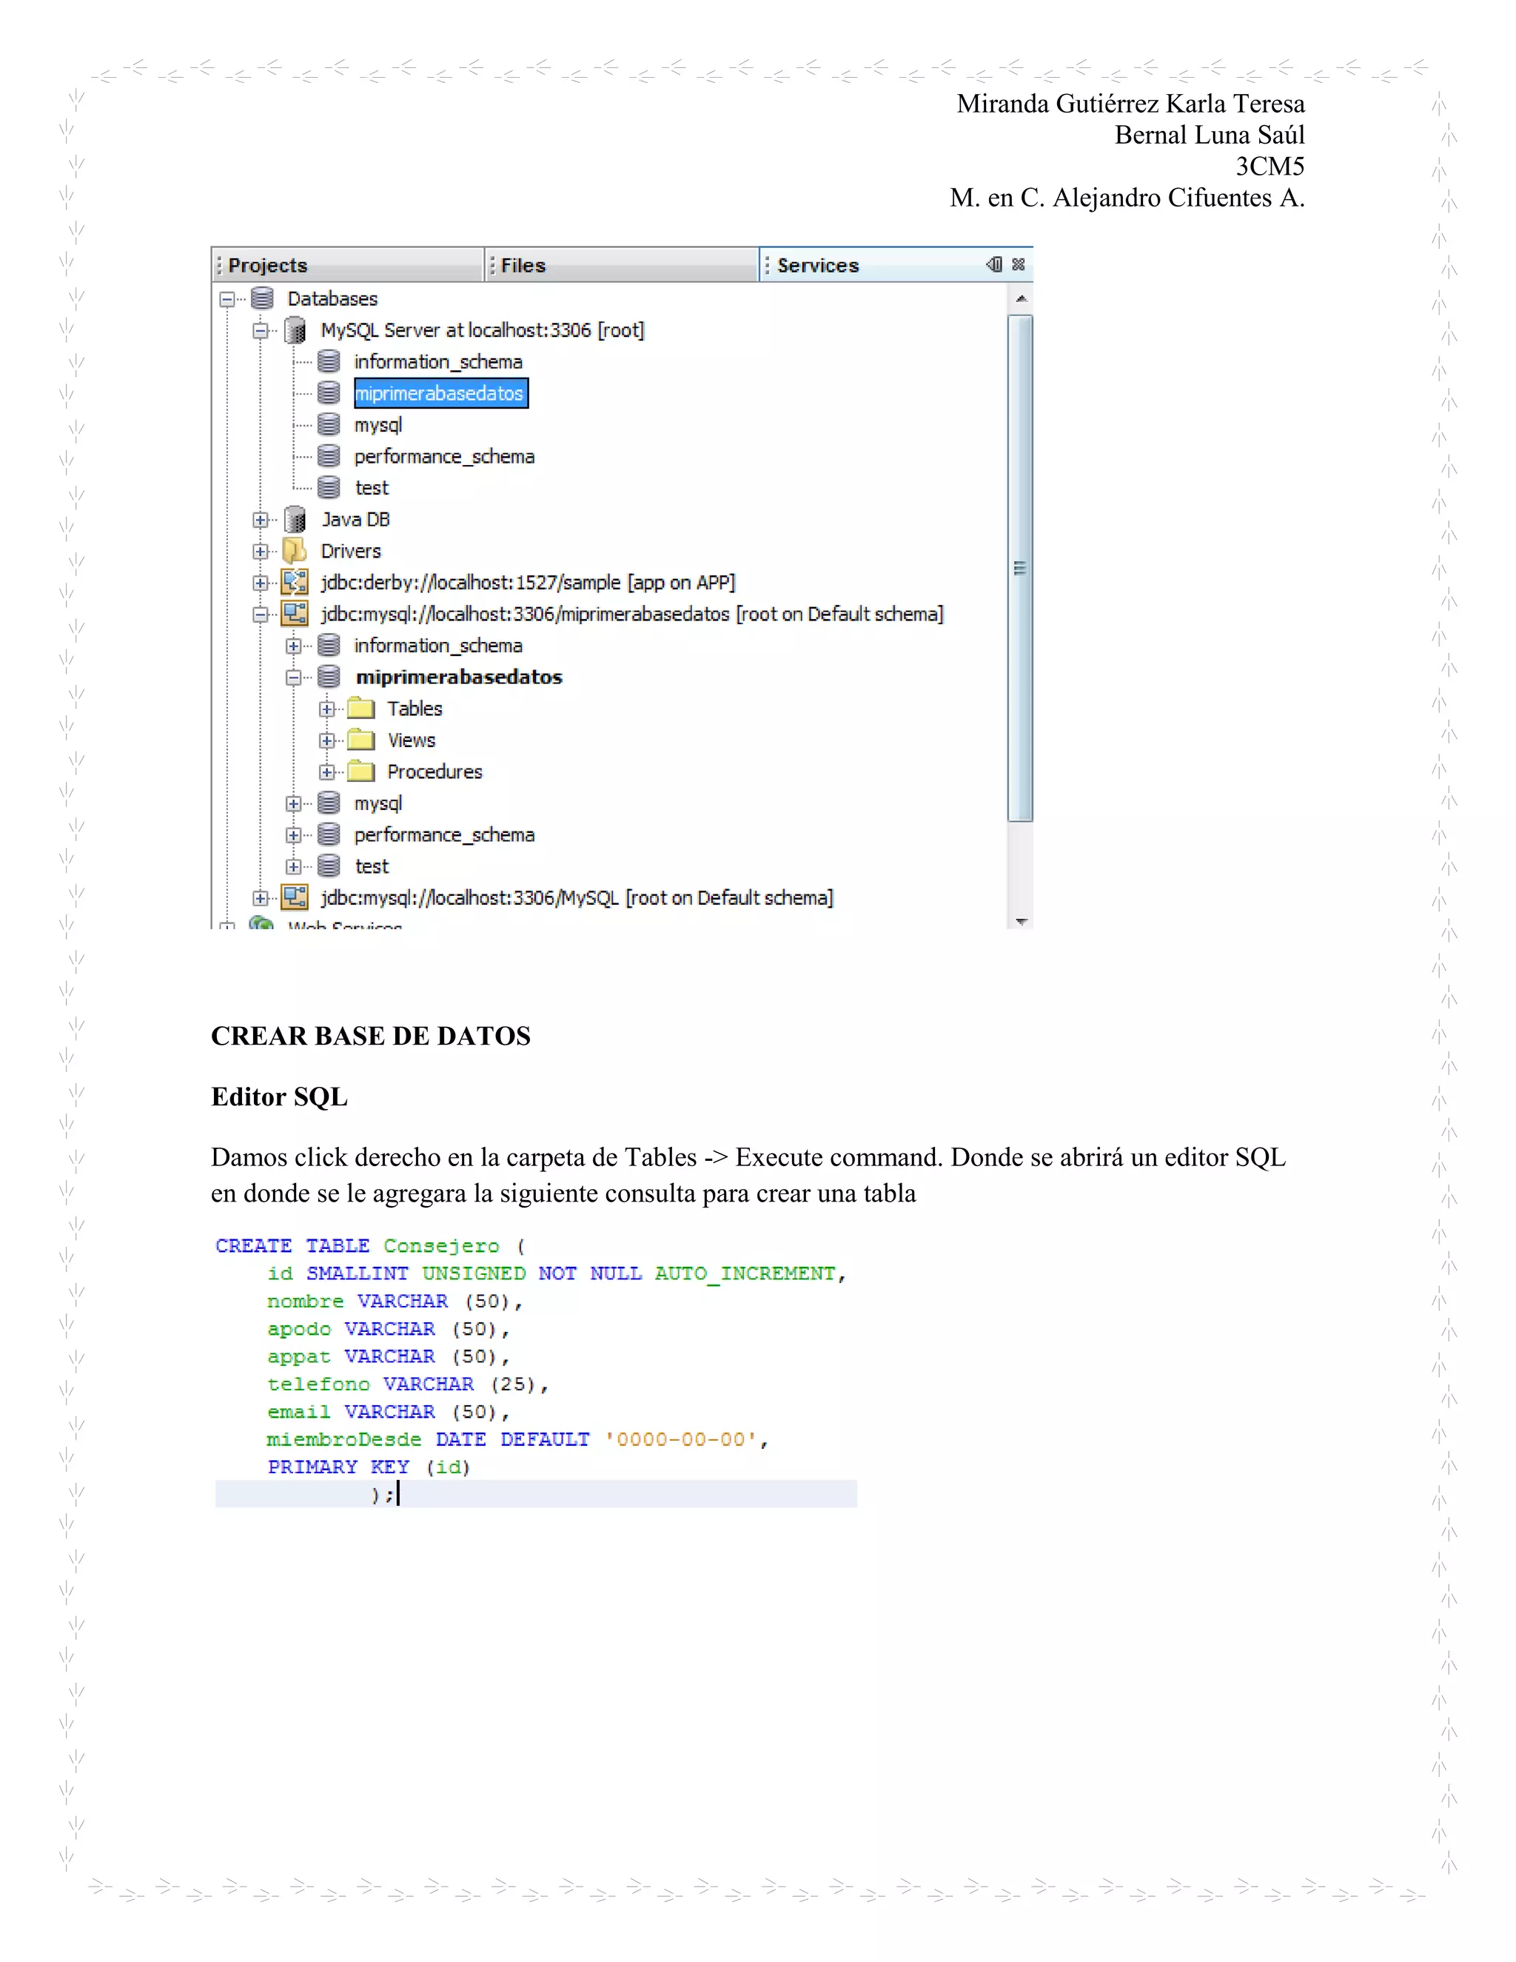Click the jdbc:mysql miprimerabasedatos connection icon
Viewport: 1516px width, 1962px height.
[x=295, y=614]
